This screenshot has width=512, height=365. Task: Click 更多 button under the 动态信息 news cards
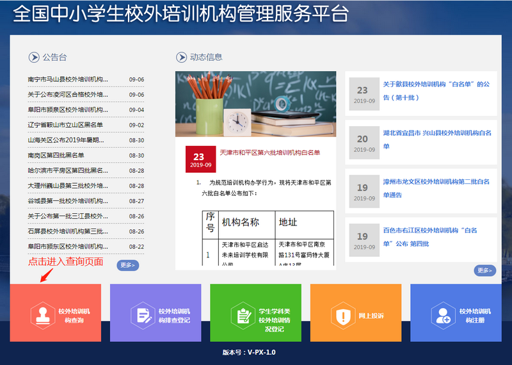pyautogui.click(x=485, y=270)
